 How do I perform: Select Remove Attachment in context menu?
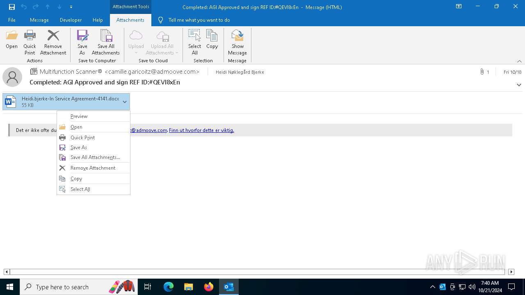click(x=94, y=168)
